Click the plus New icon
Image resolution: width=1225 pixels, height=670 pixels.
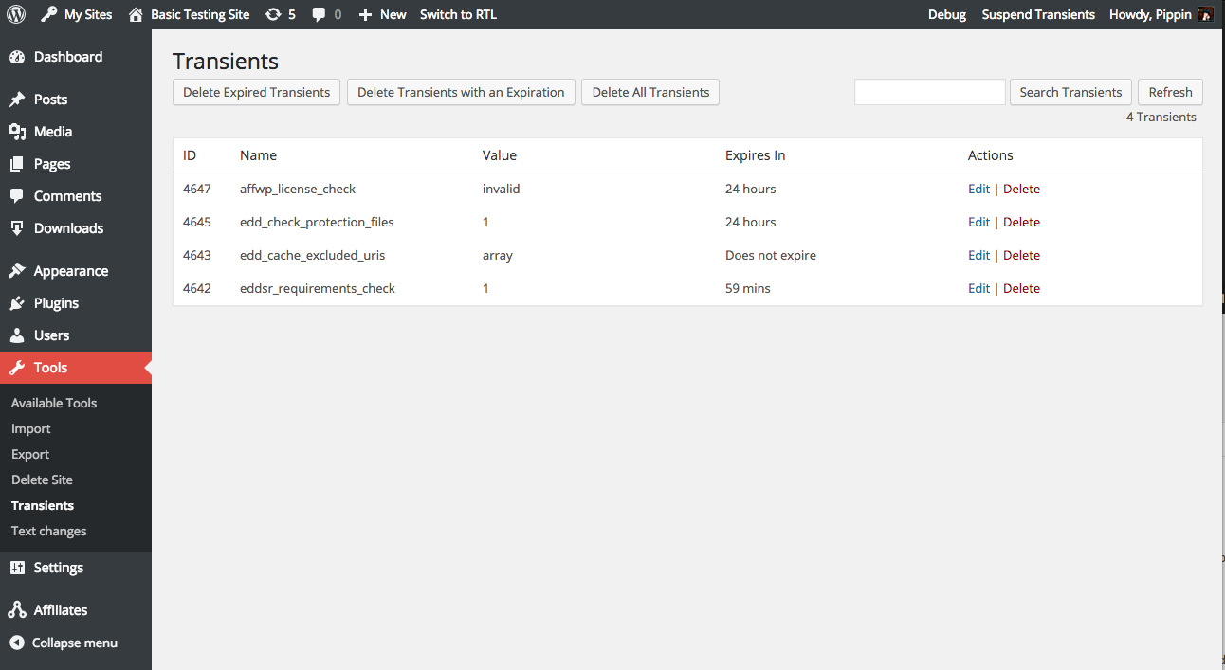(365, 14)
